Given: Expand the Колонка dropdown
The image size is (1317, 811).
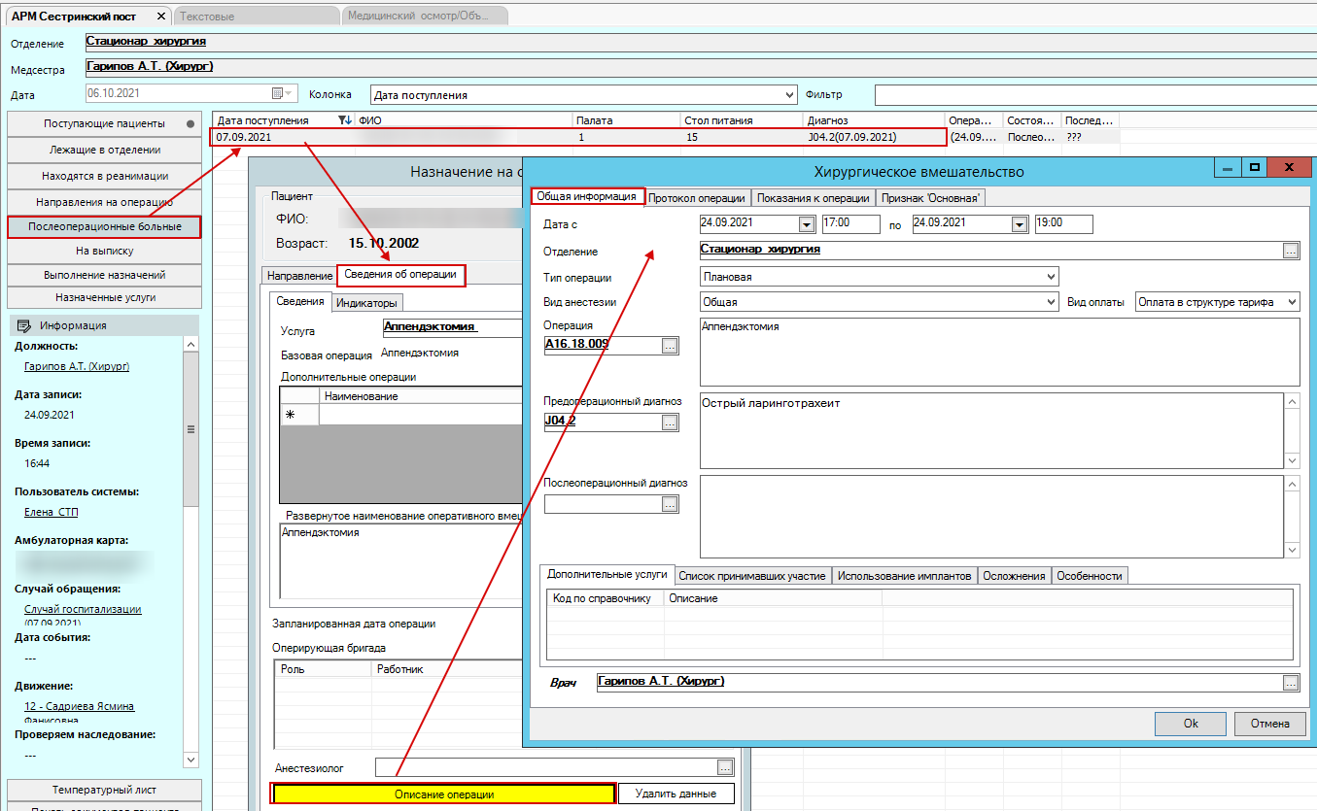Looking at the screenshot, I should click(789, 95).
